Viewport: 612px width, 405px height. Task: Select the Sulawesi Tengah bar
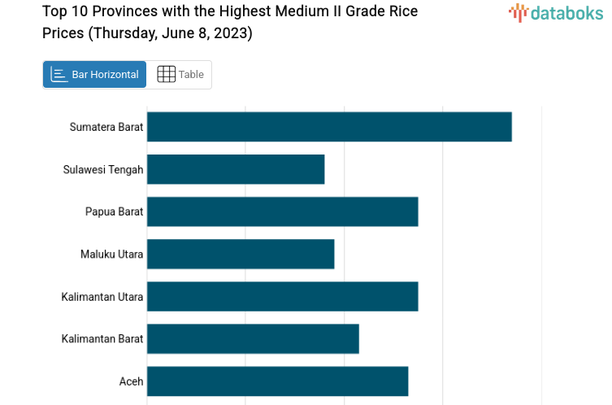click(236, 169)
